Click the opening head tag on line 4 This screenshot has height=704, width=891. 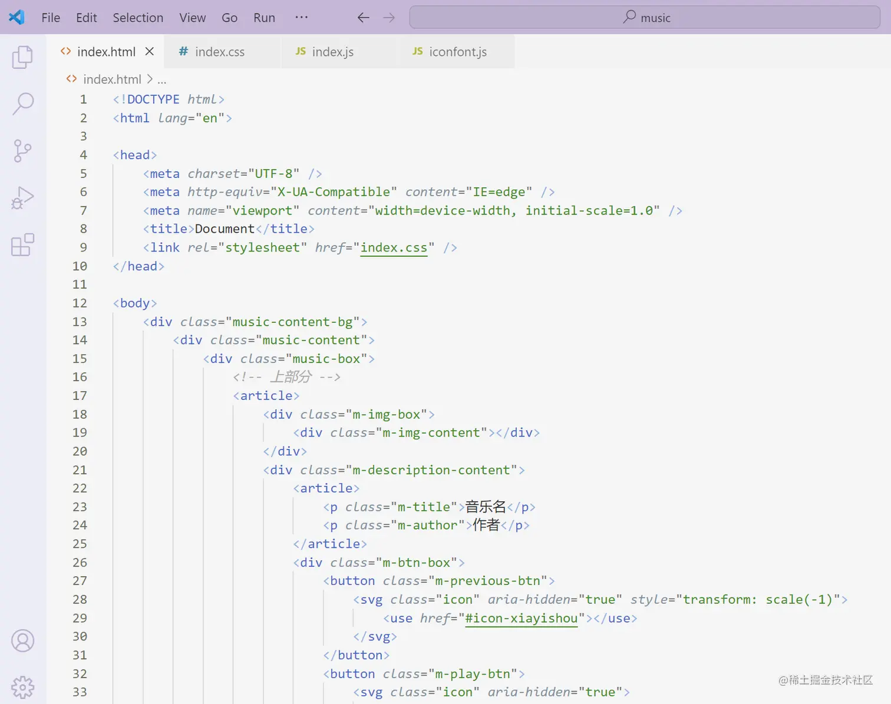135,155
